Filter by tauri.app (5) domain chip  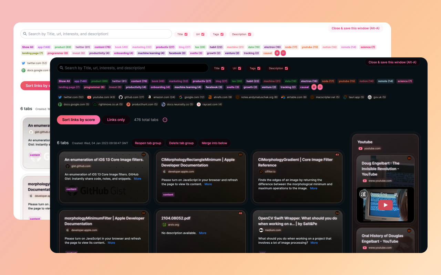click(x=354, y=97)
